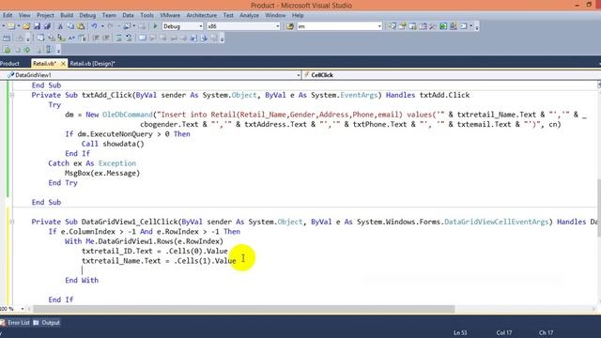Image resolution: width=601 pixels, height=338 pixels.
Task: Open the Team menu
Action: (x=109, y=15)
